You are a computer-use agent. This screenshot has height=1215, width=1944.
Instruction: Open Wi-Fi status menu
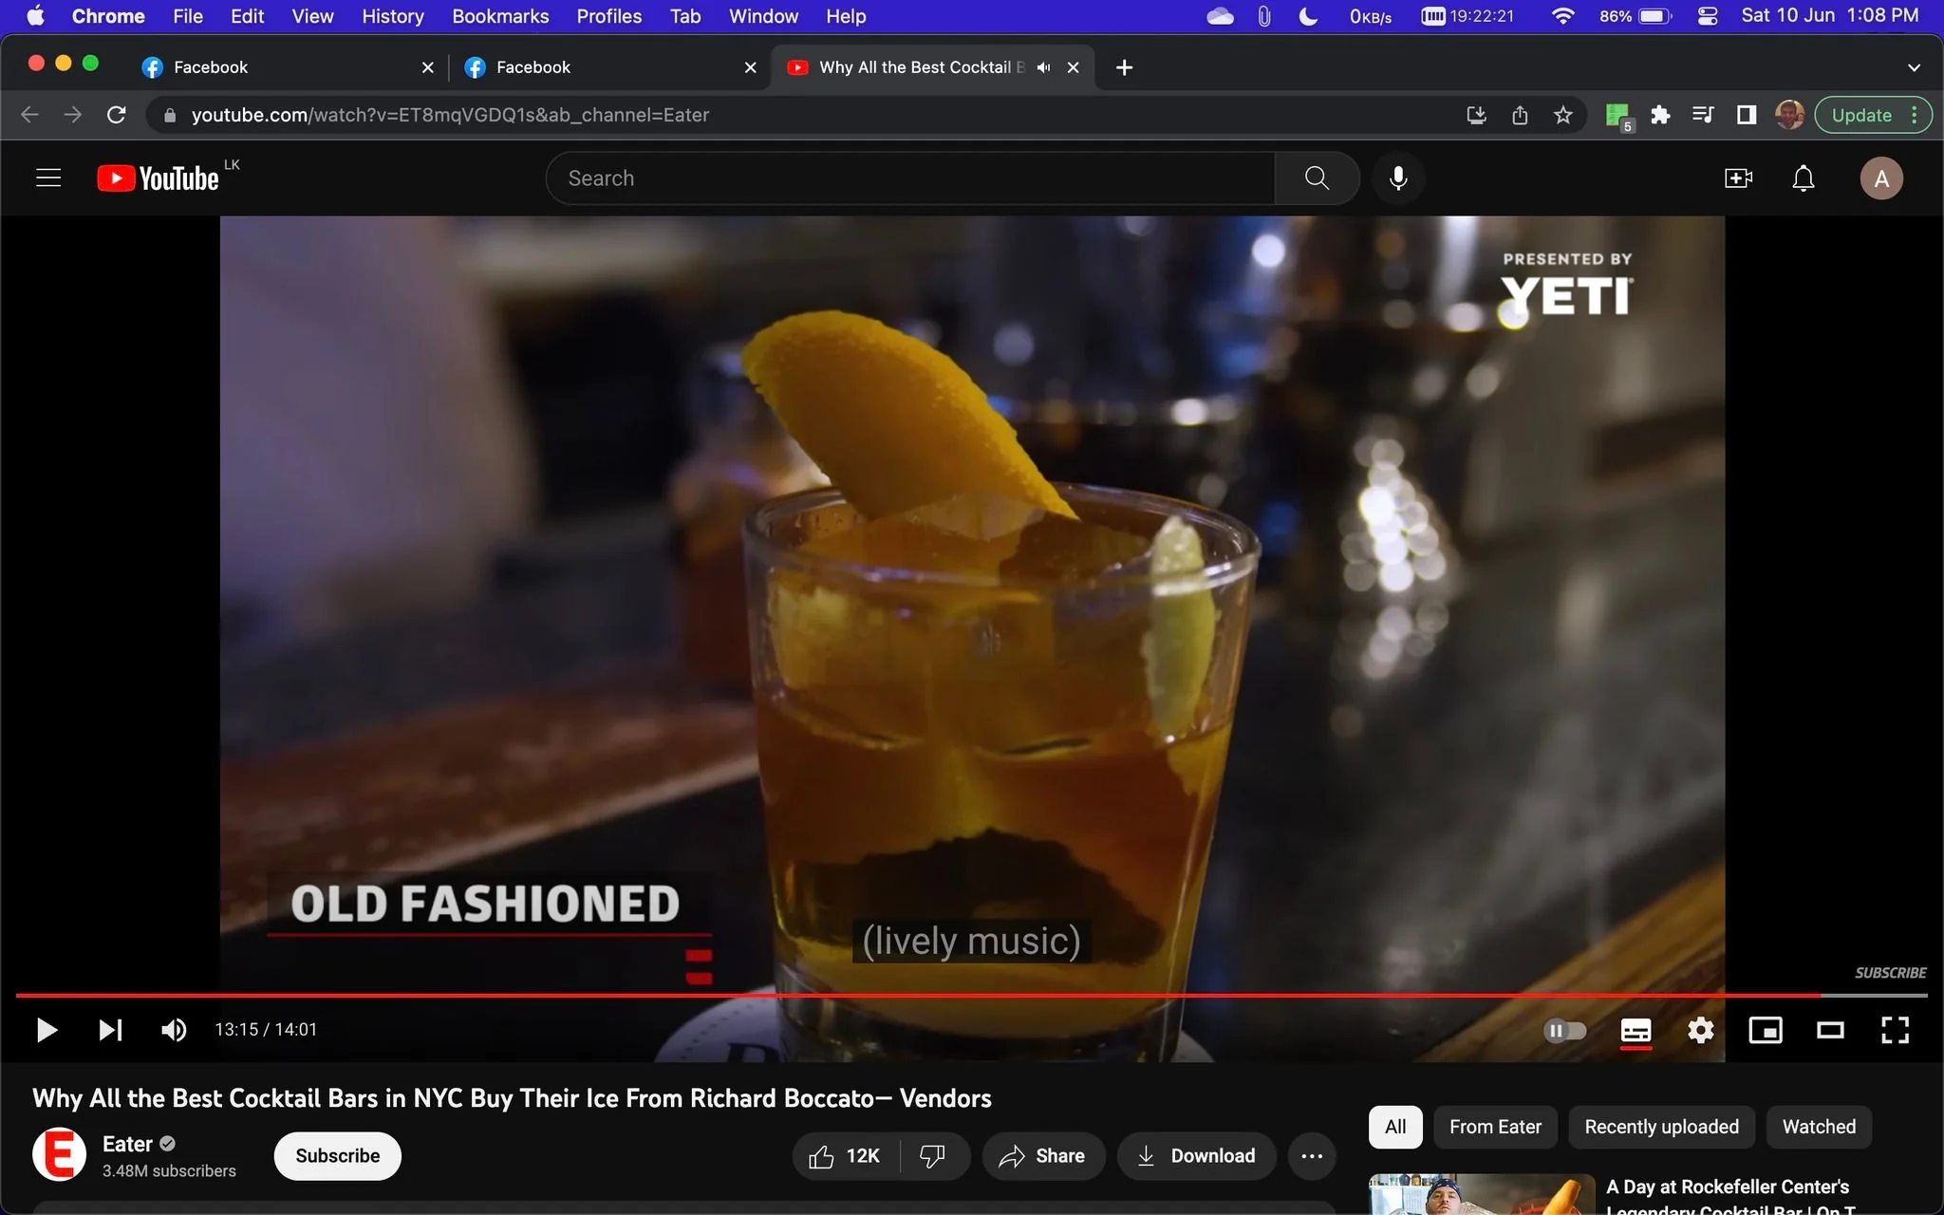tap(1562, 16)
